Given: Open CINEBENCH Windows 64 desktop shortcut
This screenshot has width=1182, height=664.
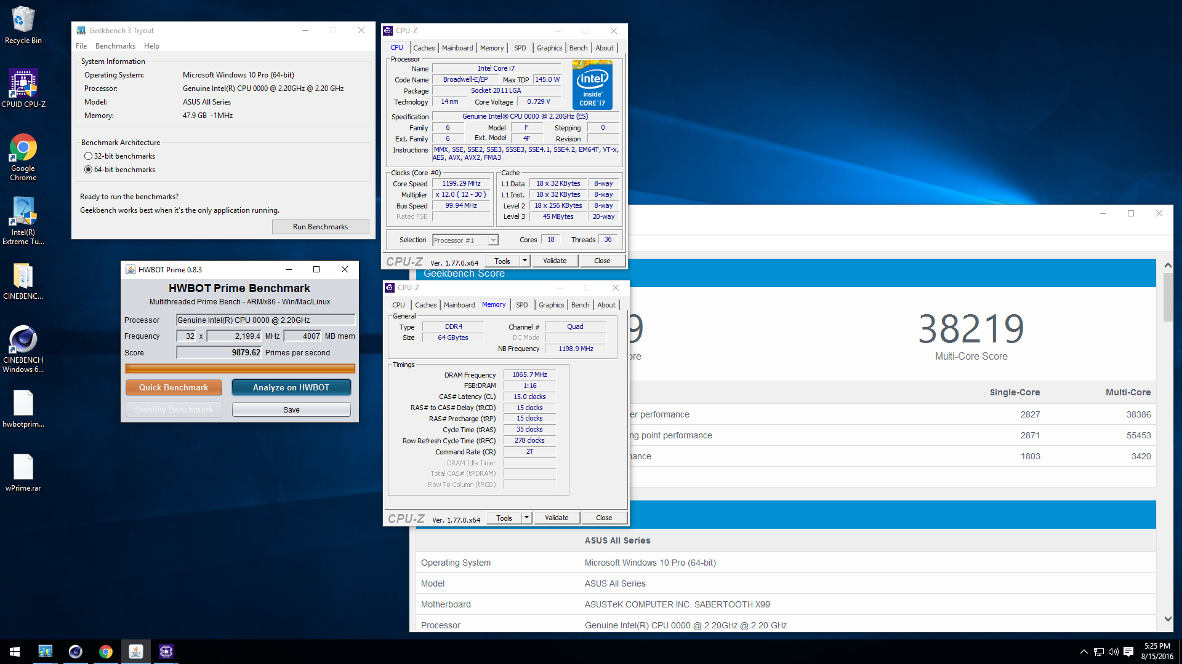Looking at the screenshot, I should pos(23,349).
